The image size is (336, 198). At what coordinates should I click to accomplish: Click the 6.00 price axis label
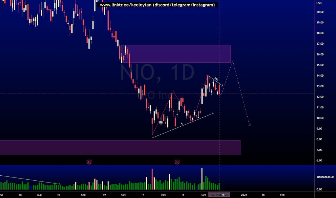[x=319, y=160]
